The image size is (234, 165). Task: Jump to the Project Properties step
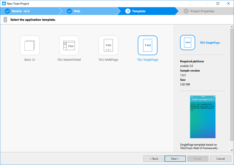[x=202, y=11]
